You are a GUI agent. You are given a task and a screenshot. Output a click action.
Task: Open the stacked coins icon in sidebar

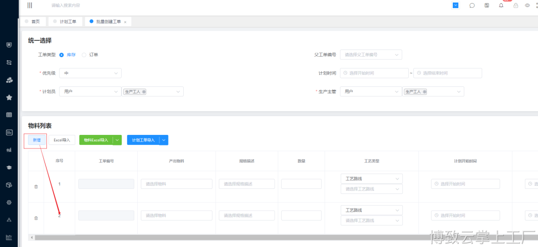click(9, 80)
